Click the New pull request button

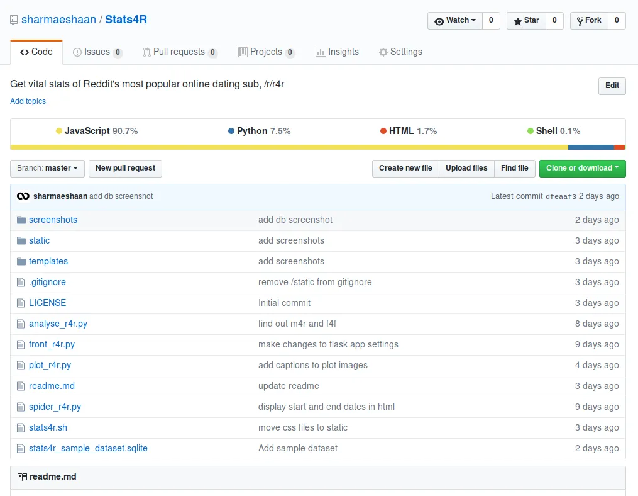click(x=125, y=168)
